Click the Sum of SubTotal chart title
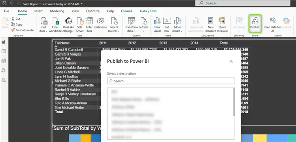The height and width of the screenshot is (142, 296). click(x=77, y=129)
